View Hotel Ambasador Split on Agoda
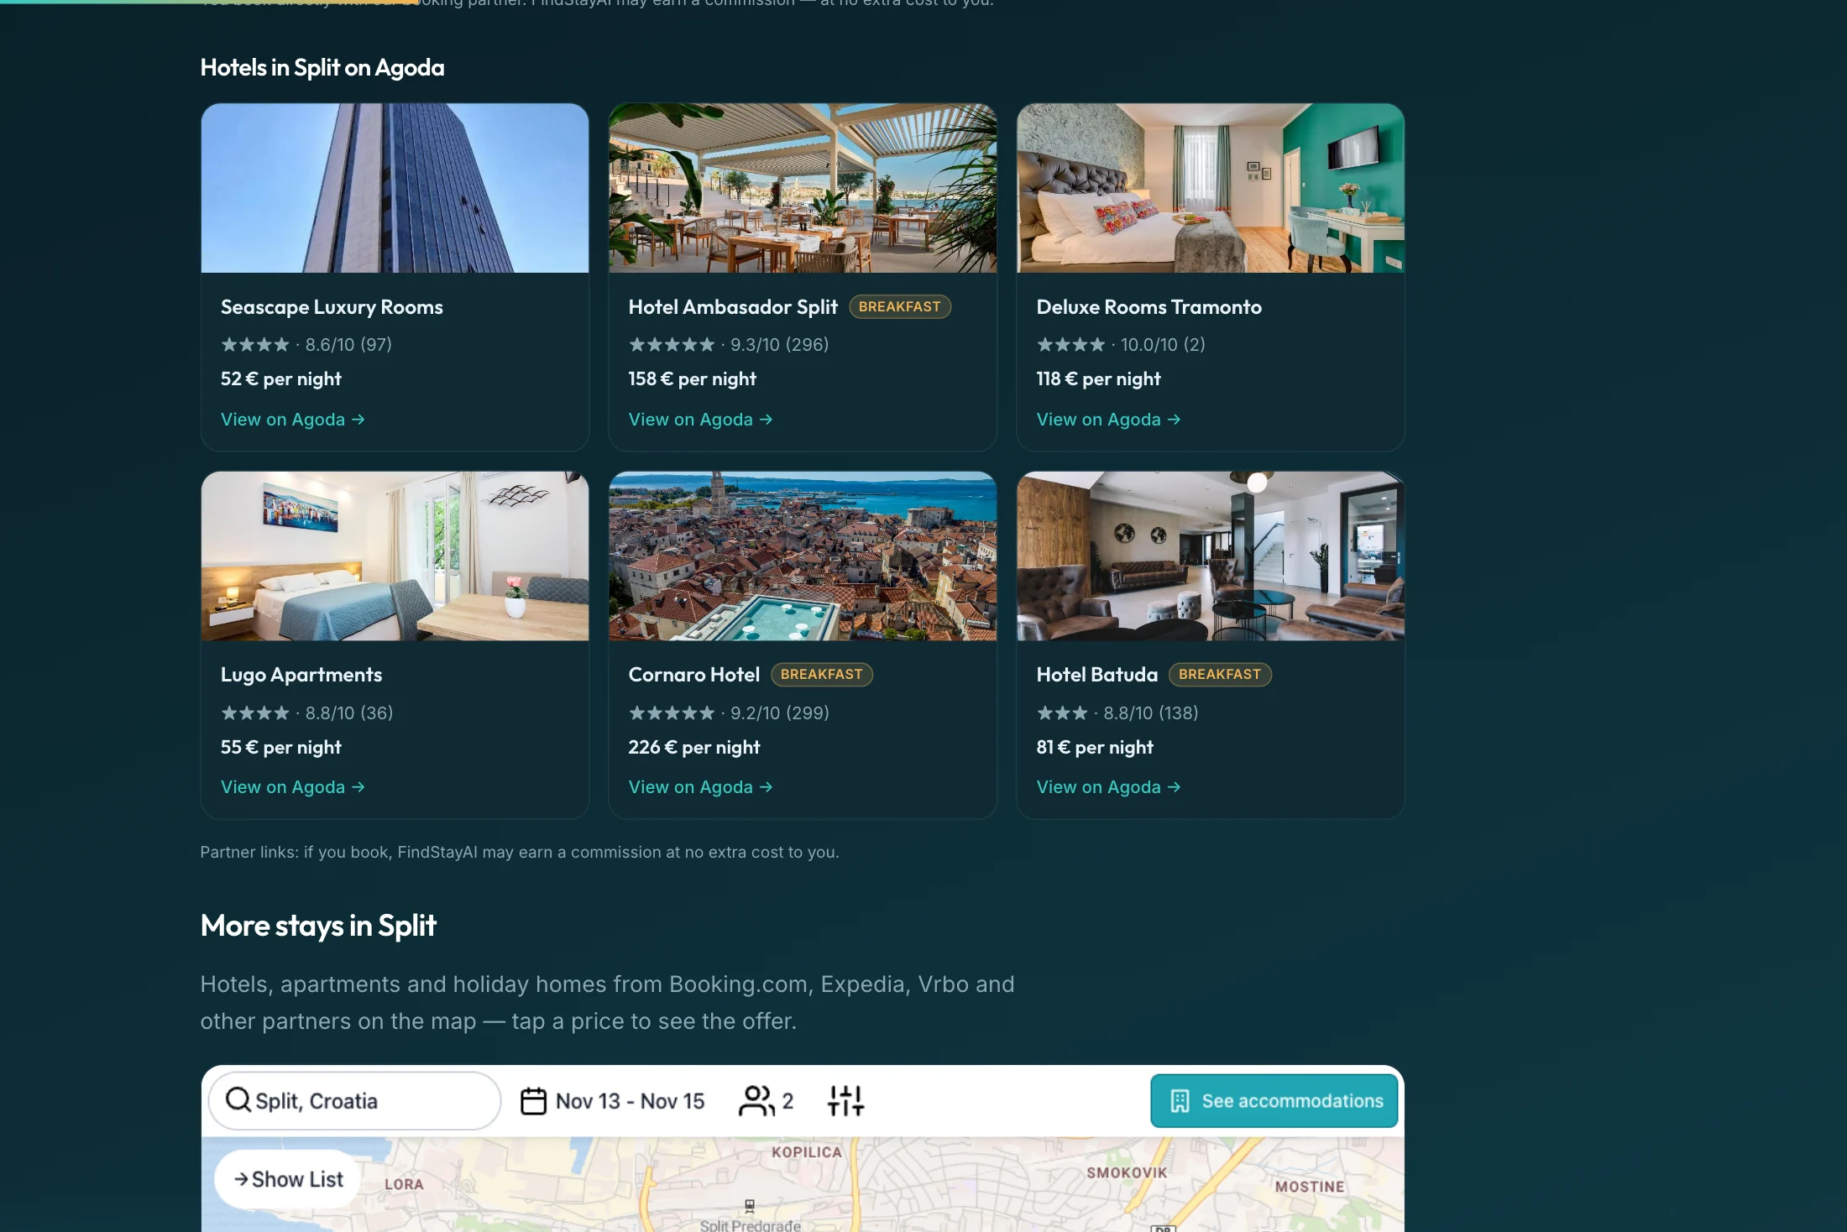1847x1232 pixels. click(x=700, y=419)
